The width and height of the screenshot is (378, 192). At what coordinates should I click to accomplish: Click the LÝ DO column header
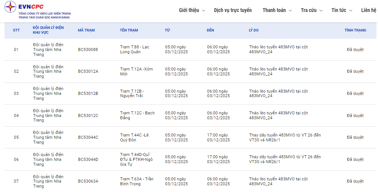click(253, 30)
